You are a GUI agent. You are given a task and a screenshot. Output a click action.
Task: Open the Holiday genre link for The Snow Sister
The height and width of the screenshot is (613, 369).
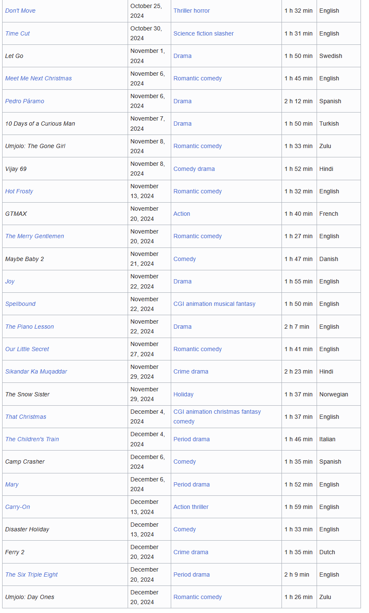click(183, 394)
